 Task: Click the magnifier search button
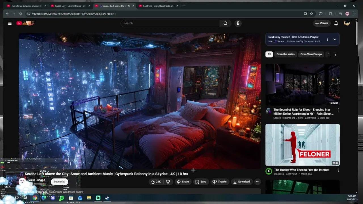(225, 23)
